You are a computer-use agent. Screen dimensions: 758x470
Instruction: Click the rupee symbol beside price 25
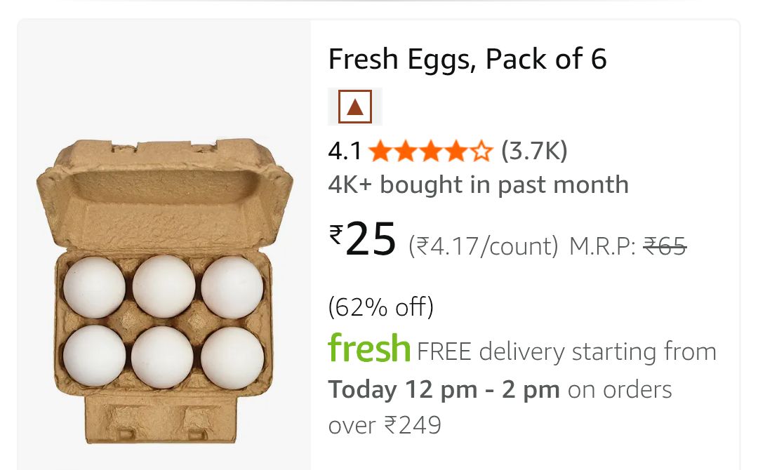click(336, 233)
